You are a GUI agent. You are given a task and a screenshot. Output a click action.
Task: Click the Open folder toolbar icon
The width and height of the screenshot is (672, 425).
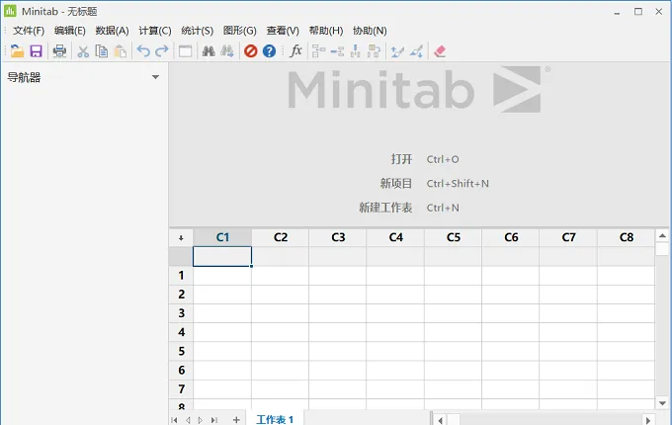coord(17,51)
